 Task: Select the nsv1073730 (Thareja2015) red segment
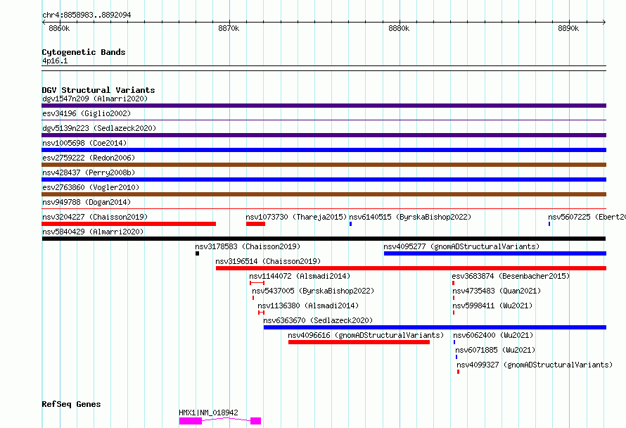click(x=255, y=224)
